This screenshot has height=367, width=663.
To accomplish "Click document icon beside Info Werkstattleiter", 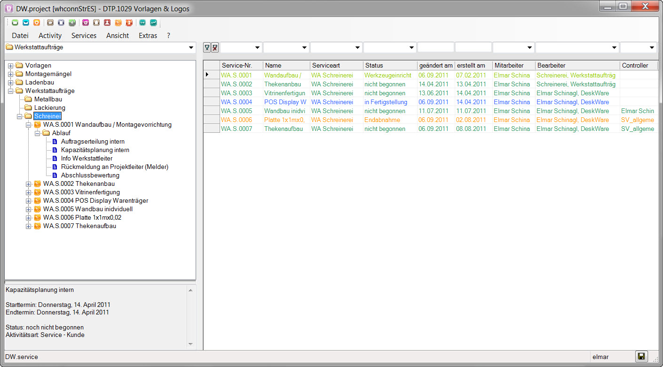I will 55,159.
